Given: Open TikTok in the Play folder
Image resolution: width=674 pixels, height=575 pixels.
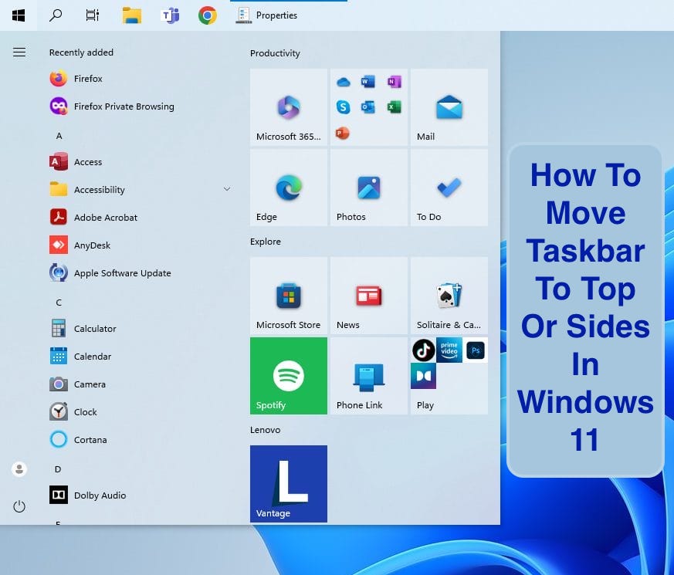Looking at the screenshot, I should coord(423,350).
